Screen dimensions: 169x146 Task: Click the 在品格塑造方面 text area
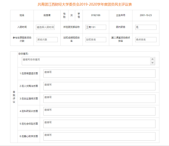coord(99,74)
